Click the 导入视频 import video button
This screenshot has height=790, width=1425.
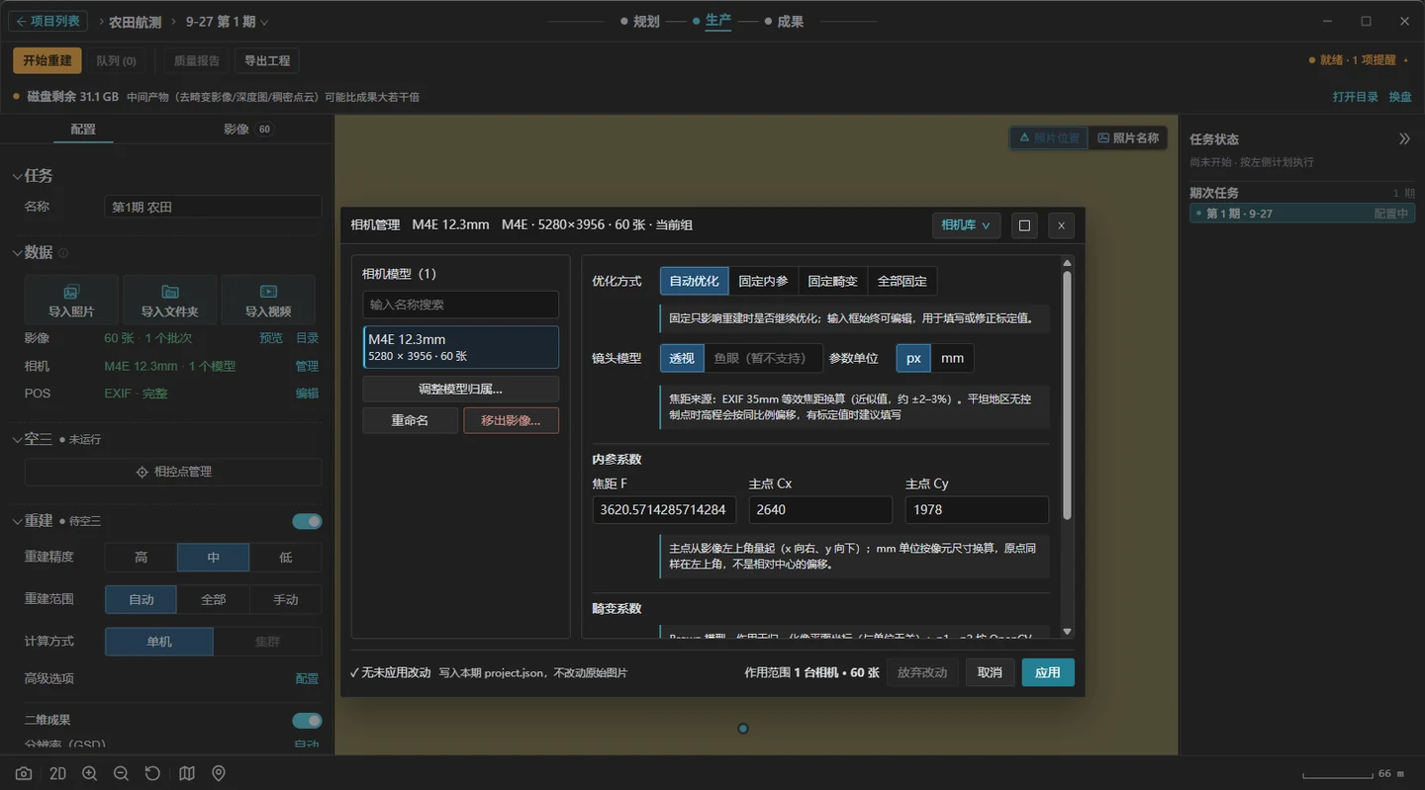(268, 301)
